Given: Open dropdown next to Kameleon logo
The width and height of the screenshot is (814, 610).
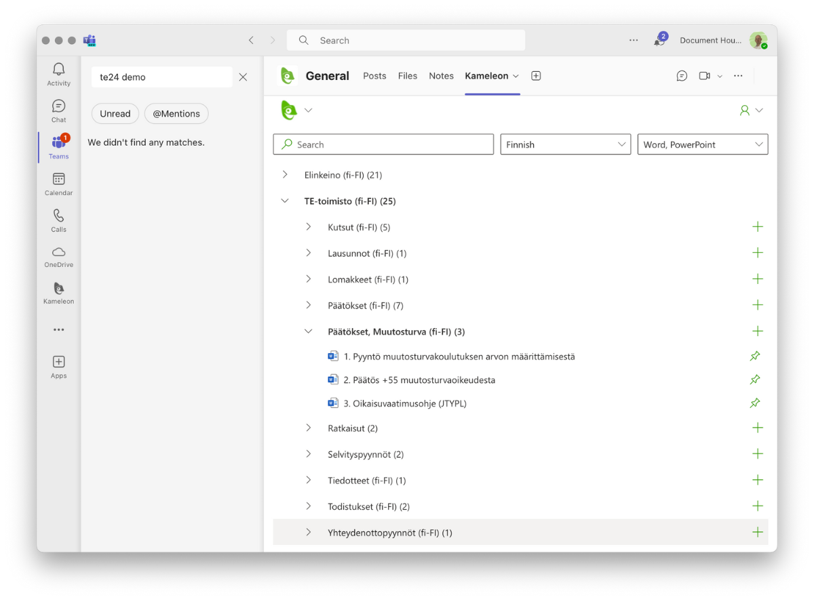Looking at the screenshot, I should [308, 110].
